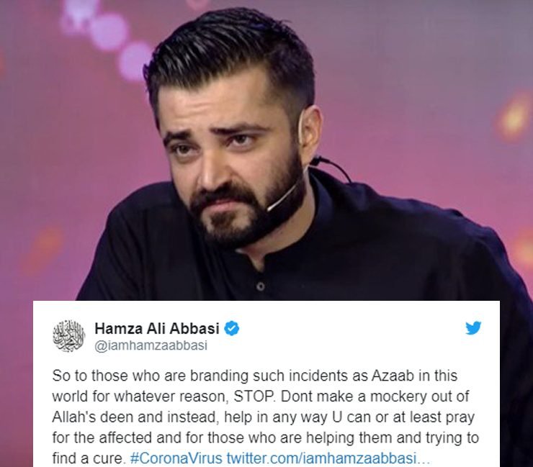
Task: Click the button on the black shirt
Action: click(261, 286)
